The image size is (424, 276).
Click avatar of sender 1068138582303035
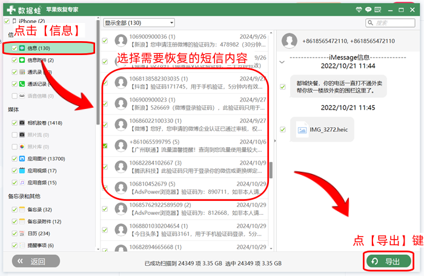[x=121, y=83]
